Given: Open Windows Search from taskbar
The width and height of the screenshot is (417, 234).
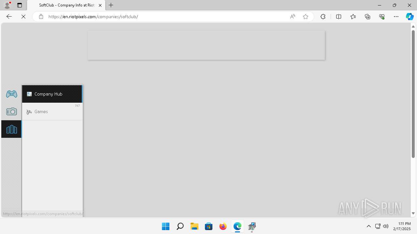Looking at the screenshot, I should tap(180, 226).
